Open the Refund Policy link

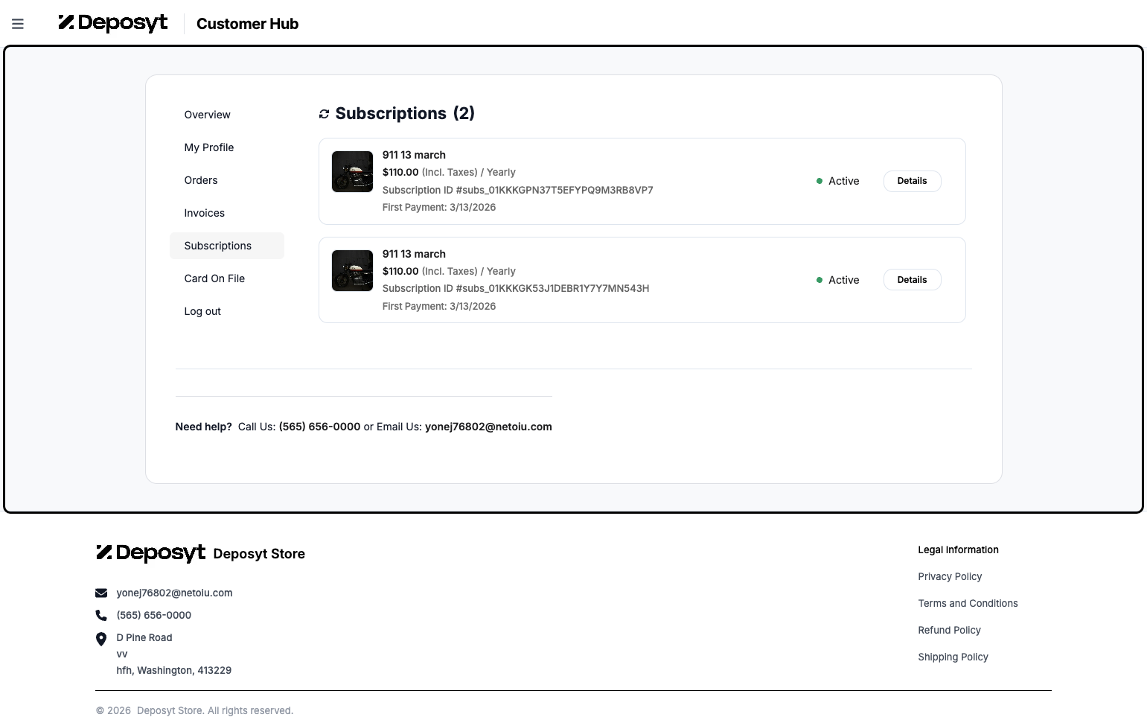coord(949,630)
